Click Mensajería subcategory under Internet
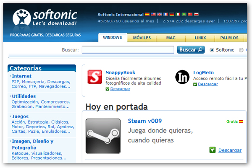252x168 pixels. point(34,82)
